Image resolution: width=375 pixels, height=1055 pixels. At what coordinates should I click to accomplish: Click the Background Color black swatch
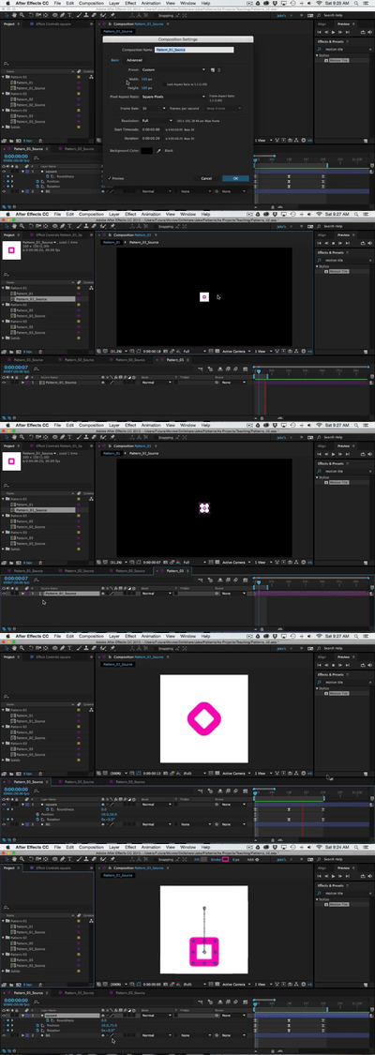click(147, 151)
